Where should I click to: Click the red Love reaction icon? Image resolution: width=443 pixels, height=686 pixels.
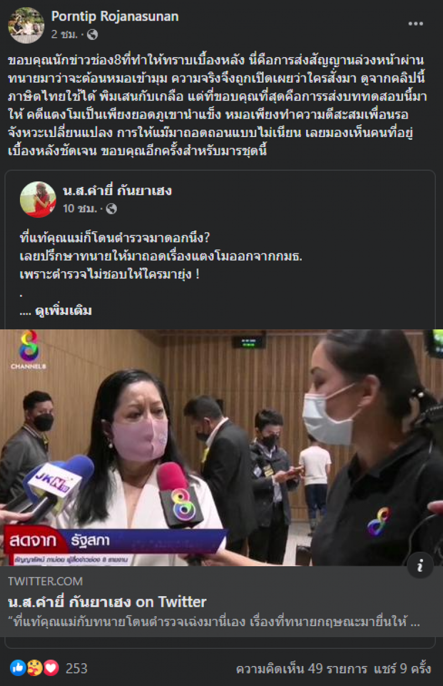click(x=51, y=668)
